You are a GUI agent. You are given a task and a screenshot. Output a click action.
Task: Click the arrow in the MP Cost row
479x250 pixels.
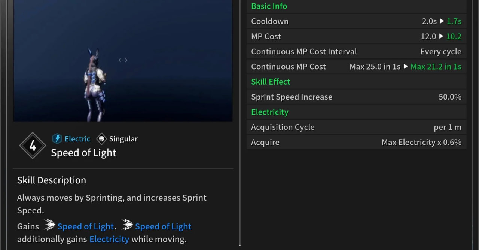click(x=441, y=36)
